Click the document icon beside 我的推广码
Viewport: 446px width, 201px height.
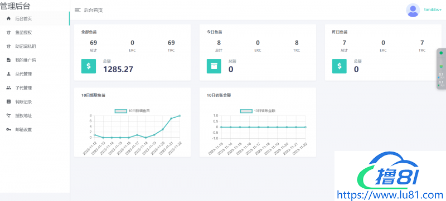click(x=8, y=61)
